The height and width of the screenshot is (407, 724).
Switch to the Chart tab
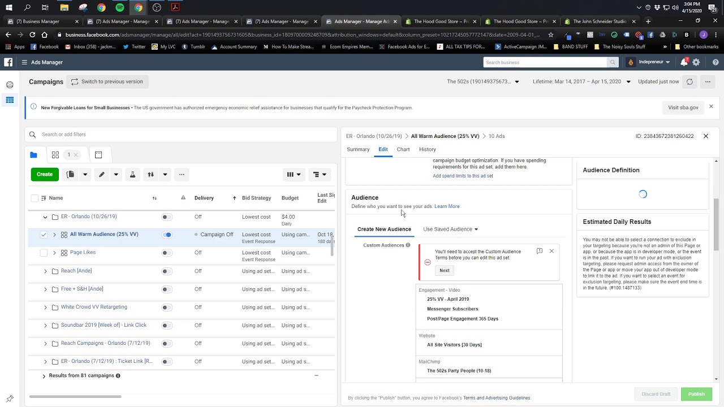[x=403, y=149]
